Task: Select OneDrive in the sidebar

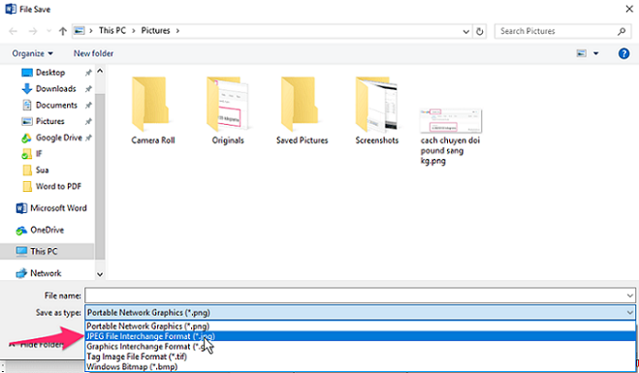Action: click(x=40, y=230)
